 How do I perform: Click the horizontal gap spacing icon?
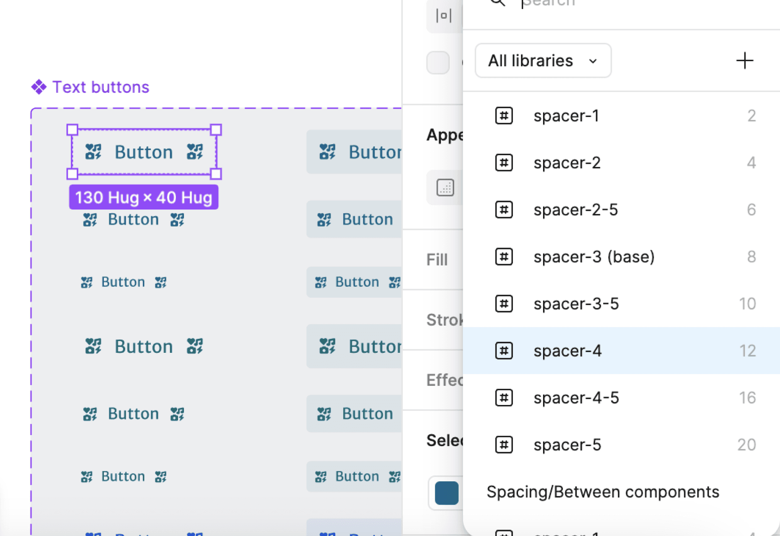pos(443,16)
